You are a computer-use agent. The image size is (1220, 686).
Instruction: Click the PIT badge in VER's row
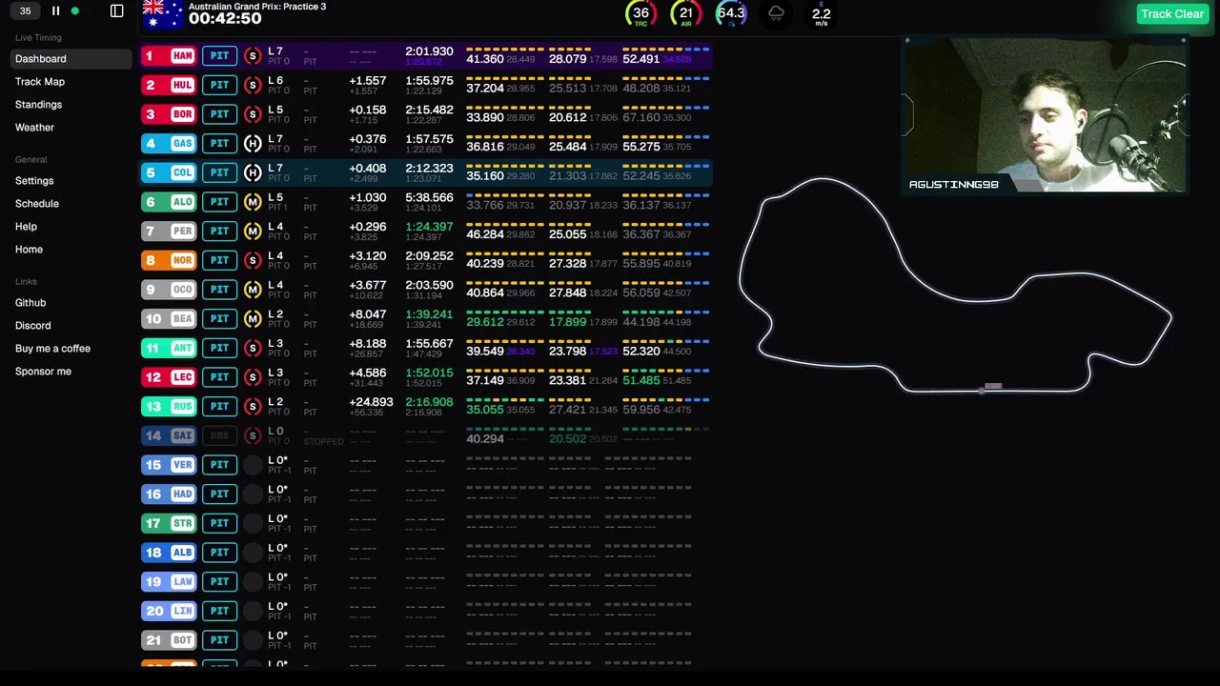pyautogui.click(x=219, y=465)
